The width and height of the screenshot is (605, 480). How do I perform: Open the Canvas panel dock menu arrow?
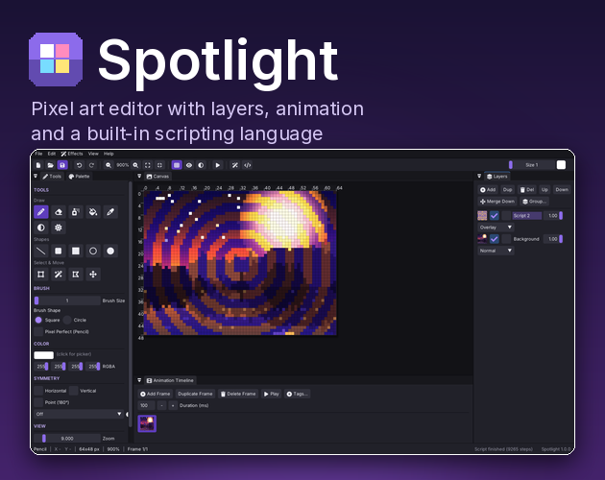[x=139, y=176]
